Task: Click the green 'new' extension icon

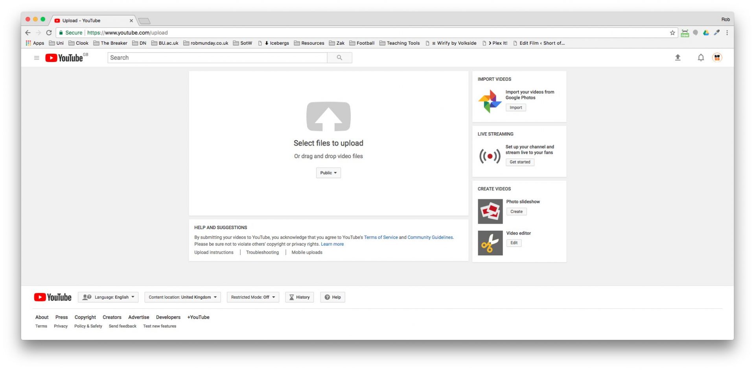Action: (685, 33)
